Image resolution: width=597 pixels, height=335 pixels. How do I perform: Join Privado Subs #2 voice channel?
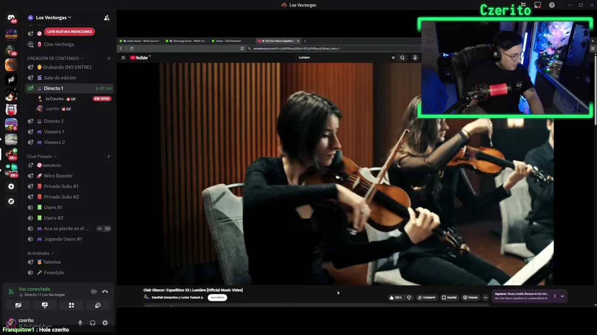click(x=69, y=197)
